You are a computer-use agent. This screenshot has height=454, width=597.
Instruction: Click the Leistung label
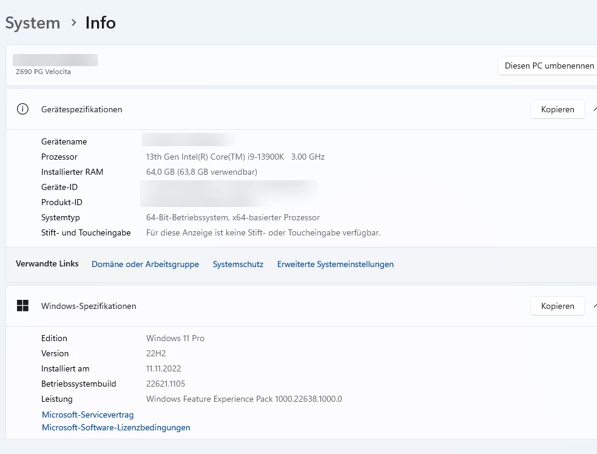pyautogui.click(x=57, y=399)
